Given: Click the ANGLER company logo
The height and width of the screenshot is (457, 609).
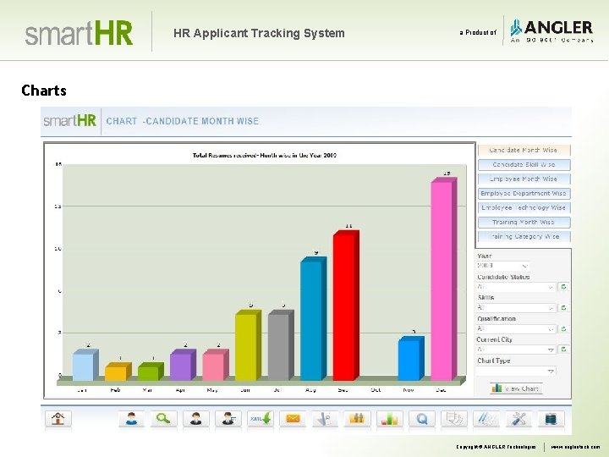Looking at the screenshot, I should click(551, 30).
